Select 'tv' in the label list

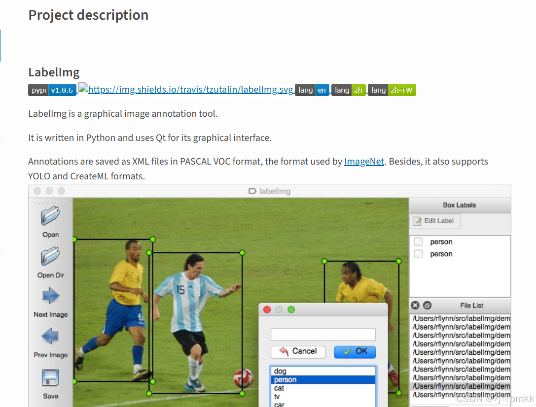(x=323, y=397)
